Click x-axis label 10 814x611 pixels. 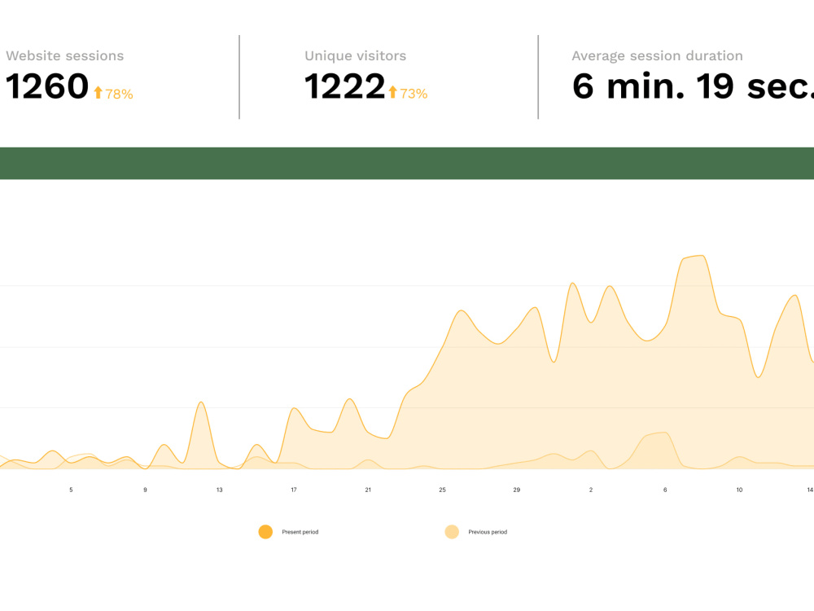click(x=739, y=490)
